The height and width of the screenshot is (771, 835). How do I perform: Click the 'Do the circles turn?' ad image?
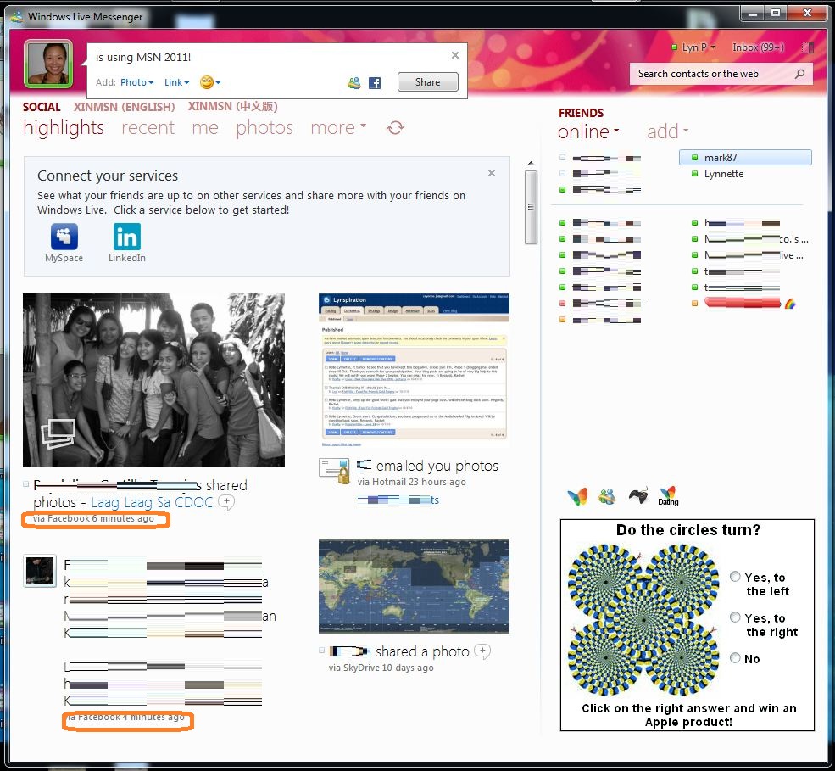[x=643, y=620]
